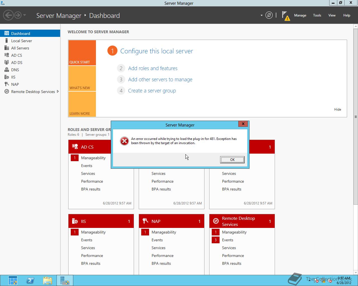Click the AD CS tile header icon

pyautogui.click(x=75, y=147)
